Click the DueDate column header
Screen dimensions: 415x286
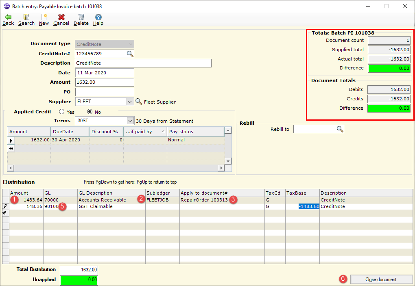tap(70, 132)
